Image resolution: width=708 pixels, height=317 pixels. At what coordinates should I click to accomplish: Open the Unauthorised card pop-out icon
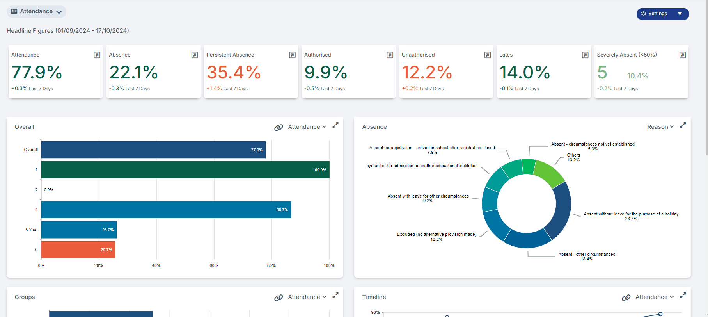[x=488, y=55]
